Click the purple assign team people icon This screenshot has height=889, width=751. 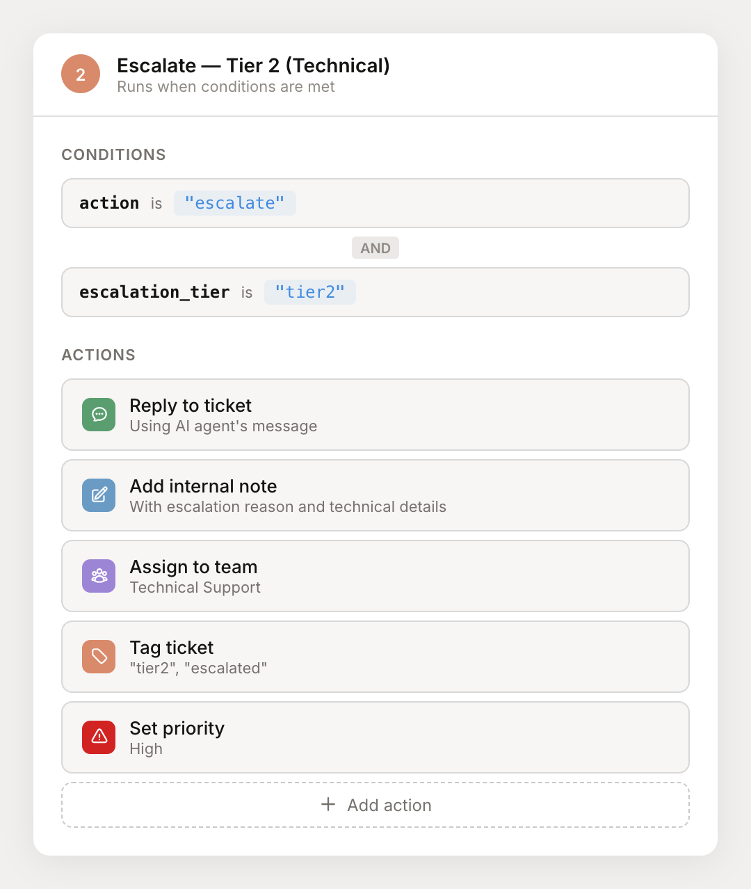pos(99,576)
